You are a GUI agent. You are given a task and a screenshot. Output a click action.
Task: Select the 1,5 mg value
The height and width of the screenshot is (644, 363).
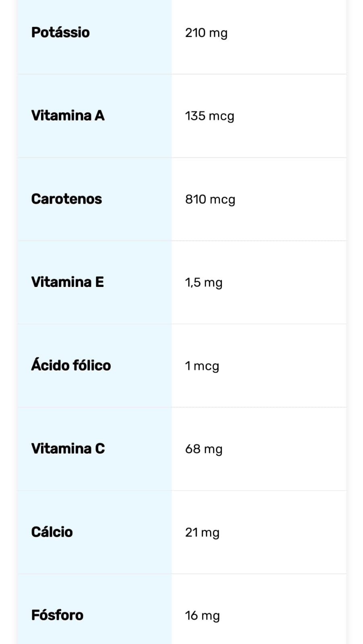[x=204, y=283]
